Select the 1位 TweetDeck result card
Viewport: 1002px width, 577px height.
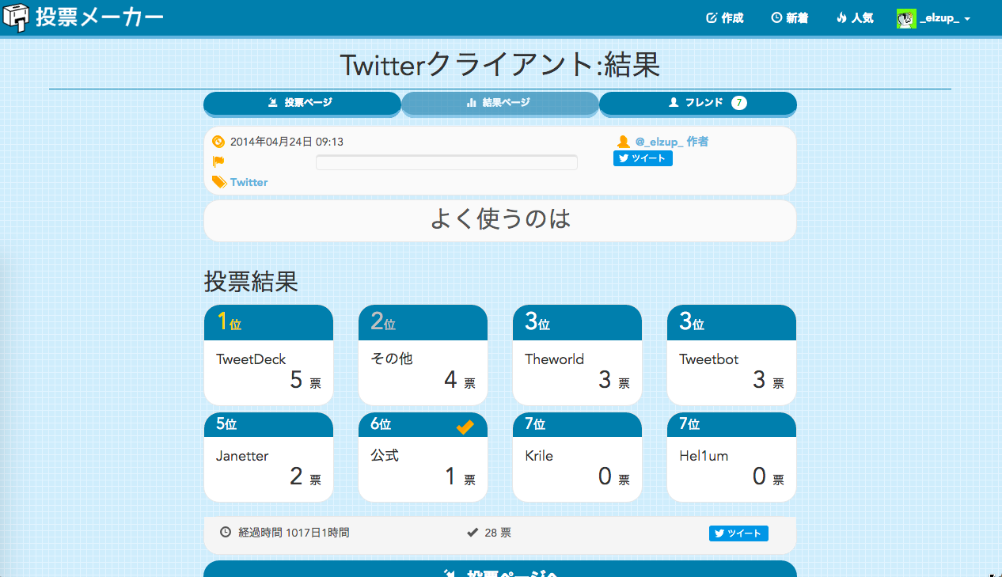(268, 355)
